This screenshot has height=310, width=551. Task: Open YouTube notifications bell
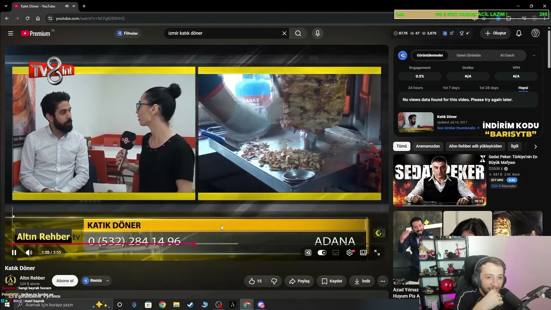tap(519, 33)
